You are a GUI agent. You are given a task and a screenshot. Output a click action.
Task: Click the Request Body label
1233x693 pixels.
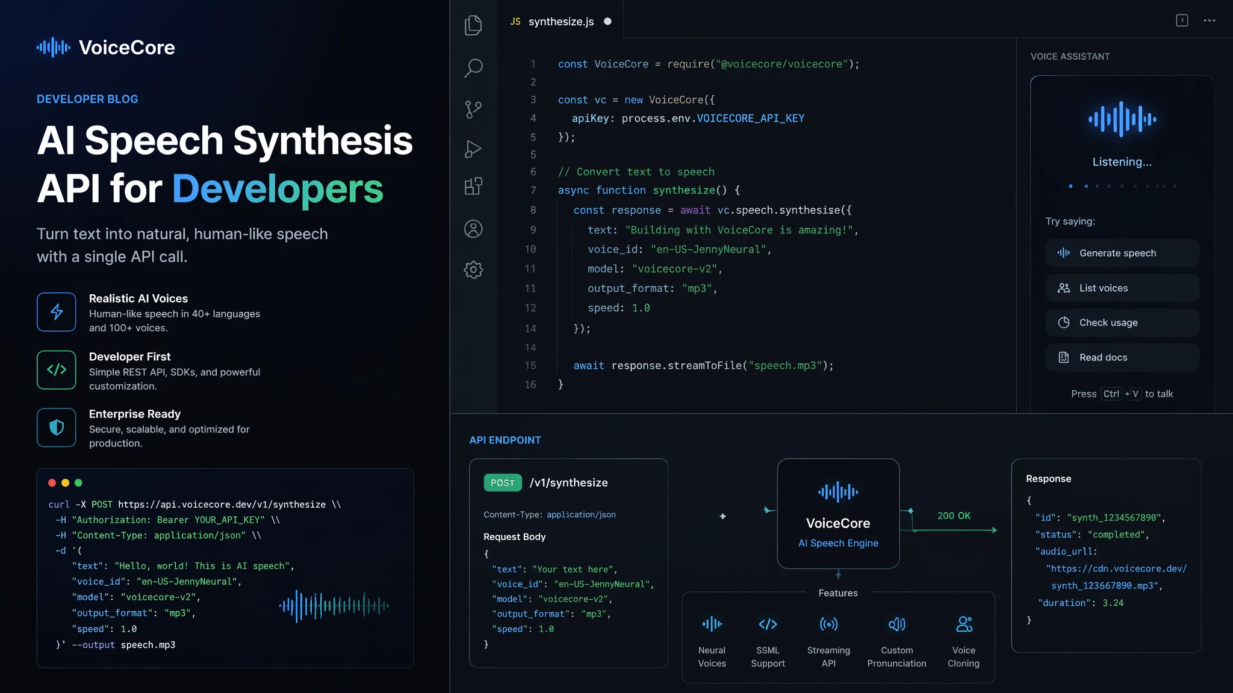pyautogui.click(x=514, y=537)
